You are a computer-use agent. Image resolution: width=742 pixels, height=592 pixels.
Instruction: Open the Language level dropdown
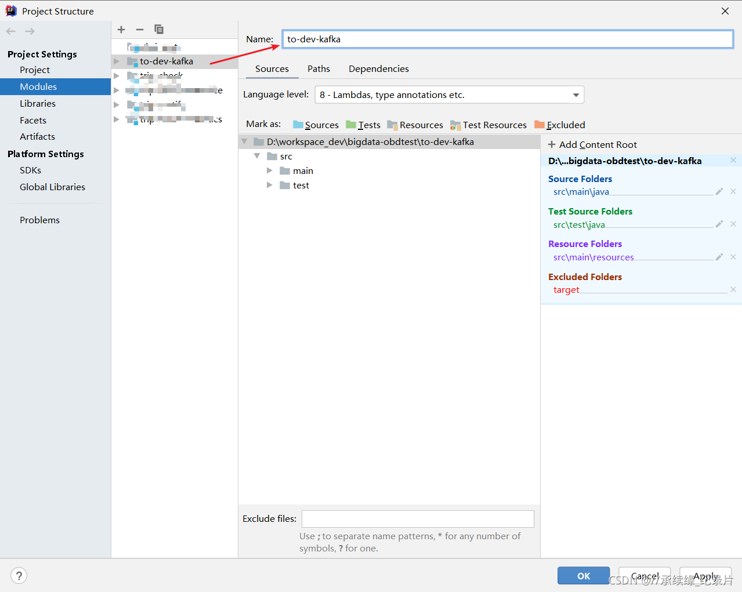click(x=449, y=95)
